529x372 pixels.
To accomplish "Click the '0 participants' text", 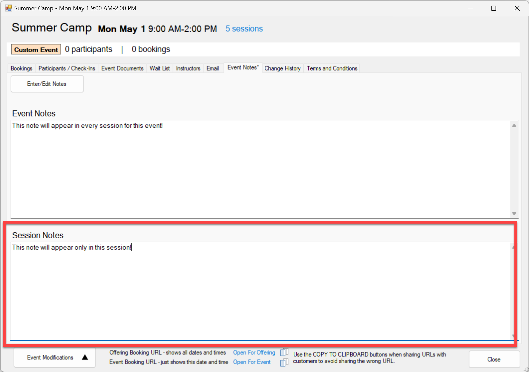I will tap(89, 49).
